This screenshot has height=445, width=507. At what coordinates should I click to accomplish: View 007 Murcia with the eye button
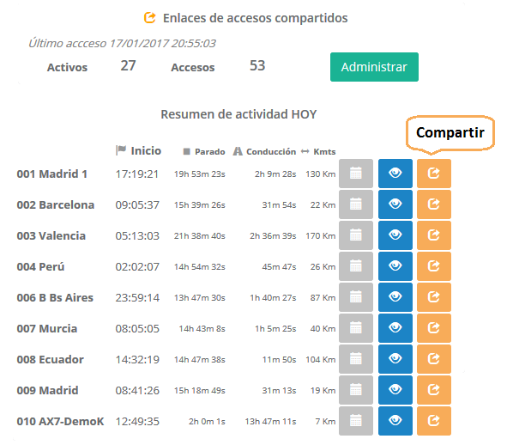[x=395, y=328]
